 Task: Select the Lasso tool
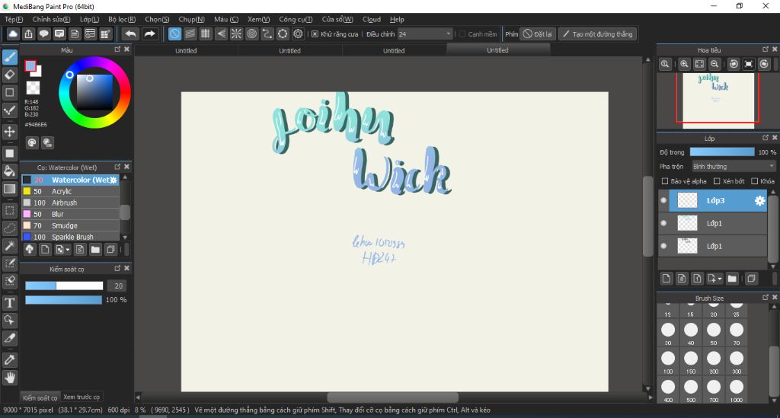(9, 228)
